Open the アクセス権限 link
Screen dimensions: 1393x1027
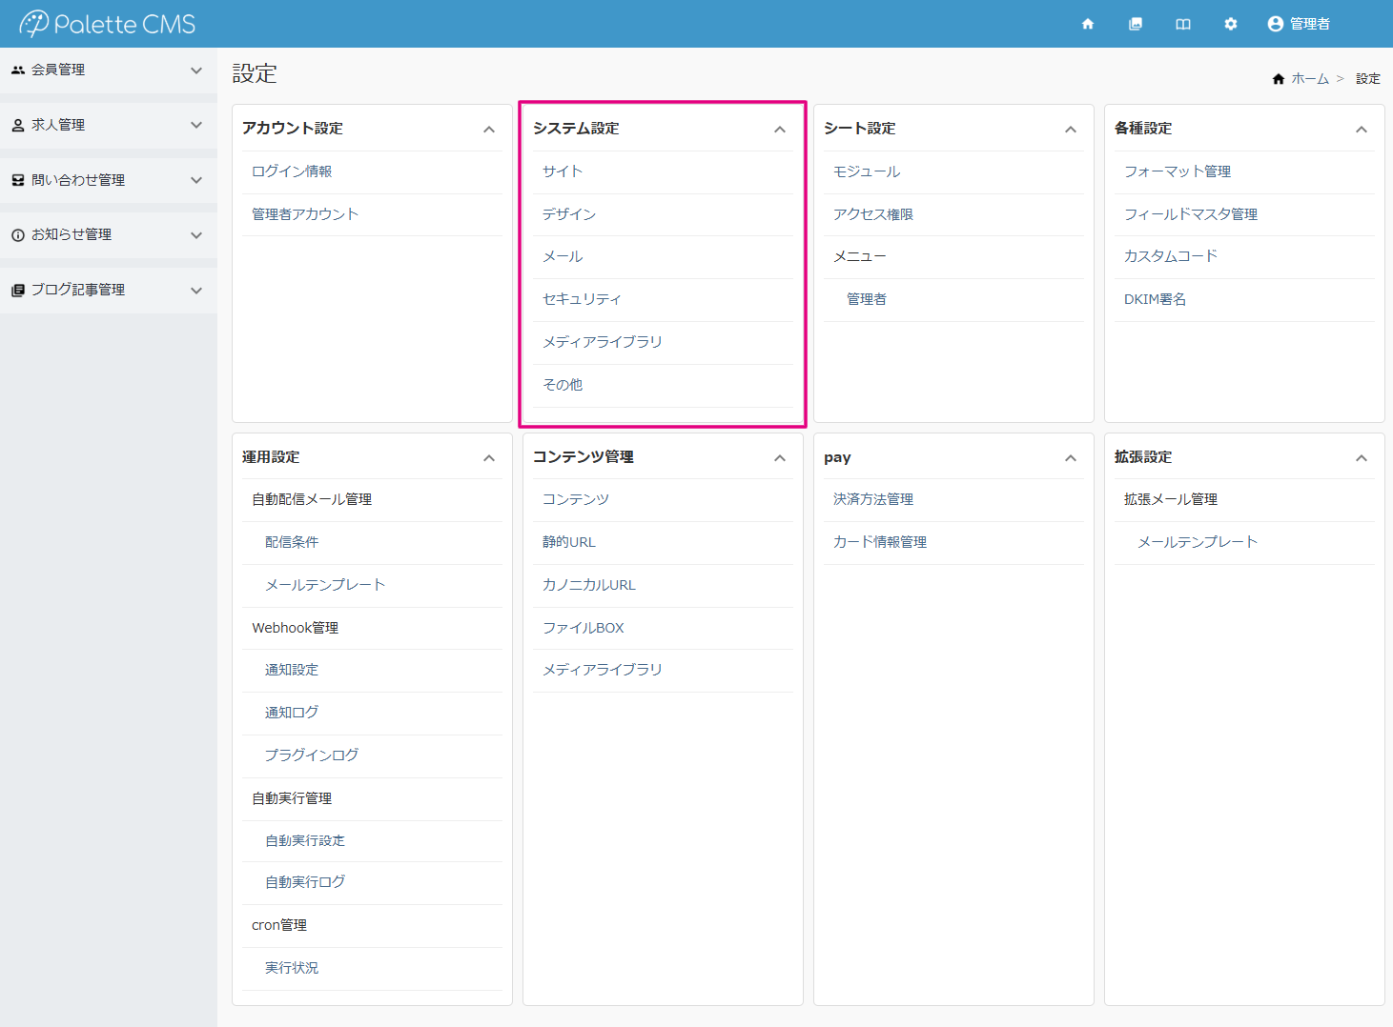click(x=873, y=214)
